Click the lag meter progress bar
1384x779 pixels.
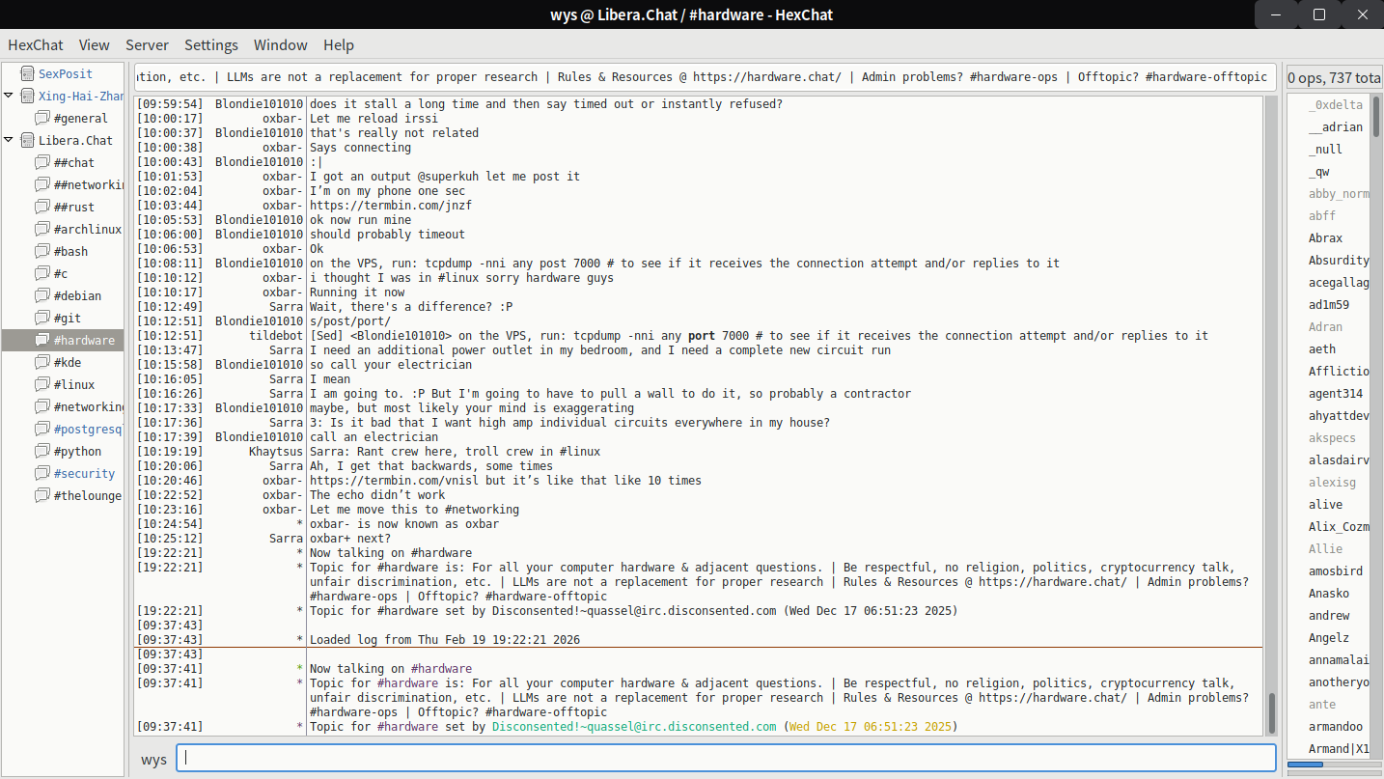[1334, 765]
